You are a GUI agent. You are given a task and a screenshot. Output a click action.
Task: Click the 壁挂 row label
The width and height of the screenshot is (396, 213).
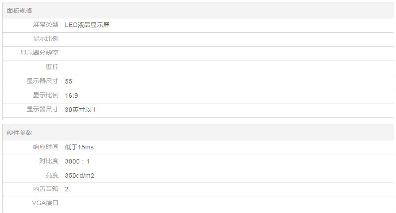pos(52,67)
